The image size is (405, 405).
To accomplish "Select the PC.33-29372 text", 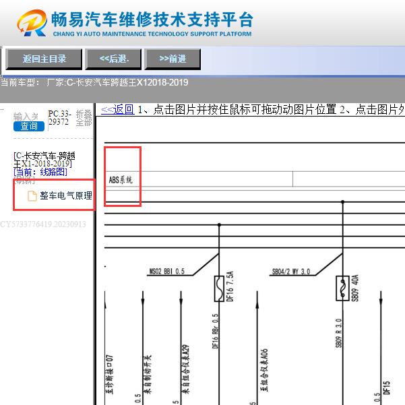I will (x=60, y=118).
